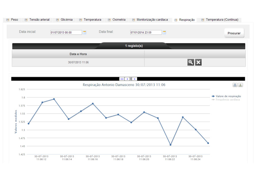The image size is (259, 187).
Task: Open the Tensão arterial tab
Action: click(37, 20)
